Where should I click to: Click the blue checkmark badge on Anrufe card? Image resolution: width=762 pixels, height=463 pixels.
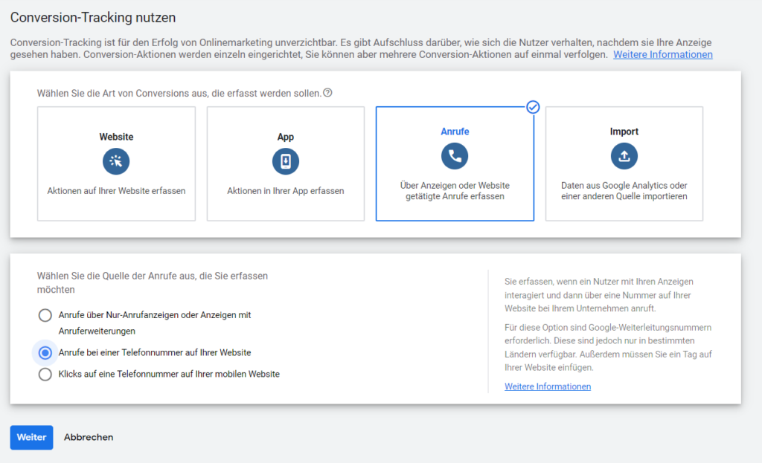(x=533, y=107)
